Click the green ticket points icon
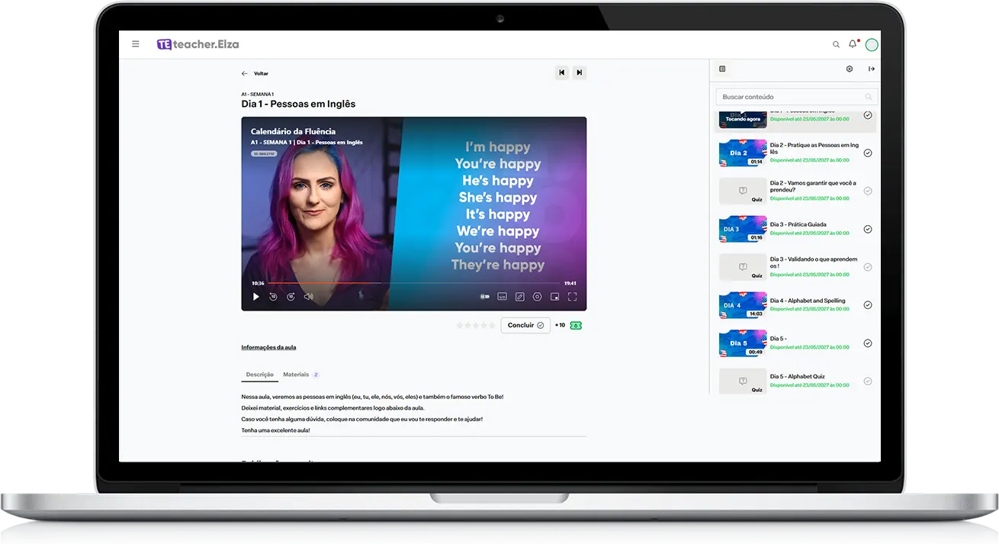This screenshot has width=999, height=544. point(576,326)
